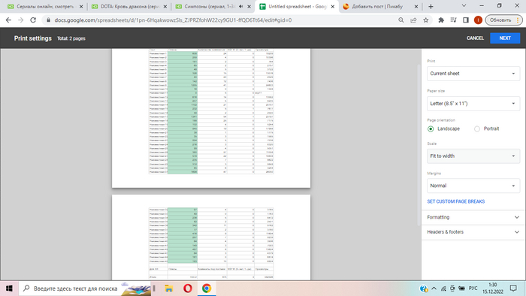
Task: Open a new browser tab with the plus icon
Action: 431,6
